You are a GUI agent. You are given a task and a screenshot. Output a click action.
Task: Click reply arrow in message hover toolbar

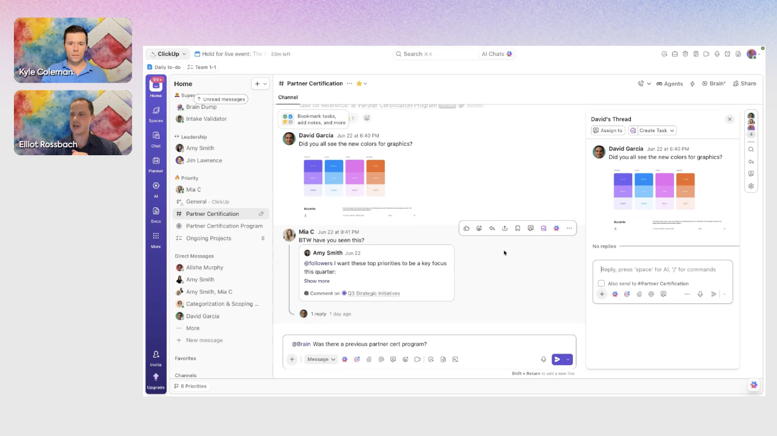[492, 228]
